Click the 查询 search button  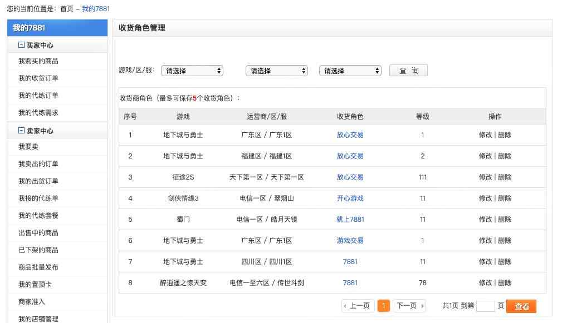pyautogui.click(x=408, y=71)
